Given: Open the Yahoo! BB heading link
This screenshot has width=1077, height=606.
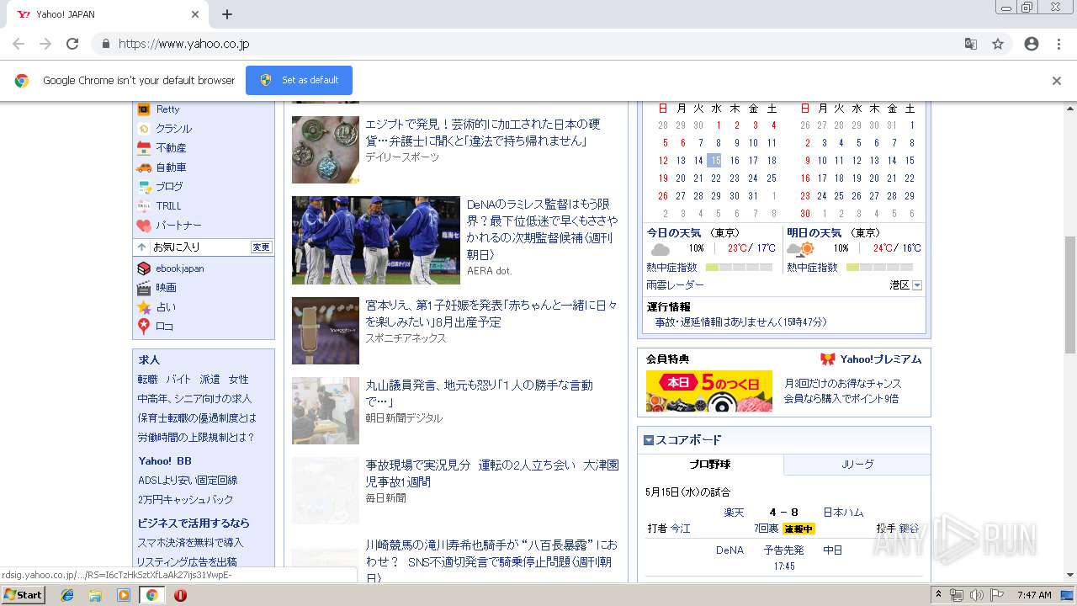Looking at the screenshot, I should coord(165,461).
